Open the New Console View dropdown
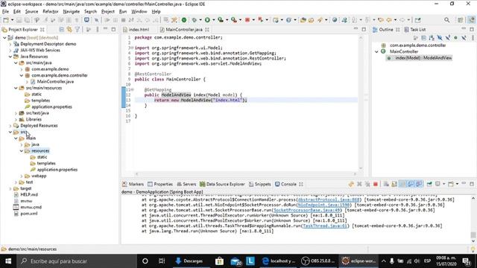The width and height of the screenshot is (477, 268). 457,184
